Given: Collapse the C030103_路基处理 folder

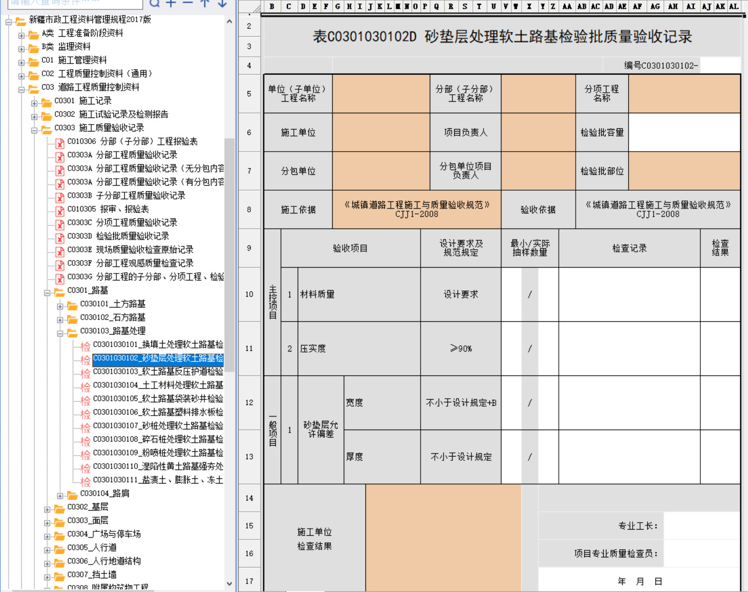Looking at the screenshot, I should [60, 333].
